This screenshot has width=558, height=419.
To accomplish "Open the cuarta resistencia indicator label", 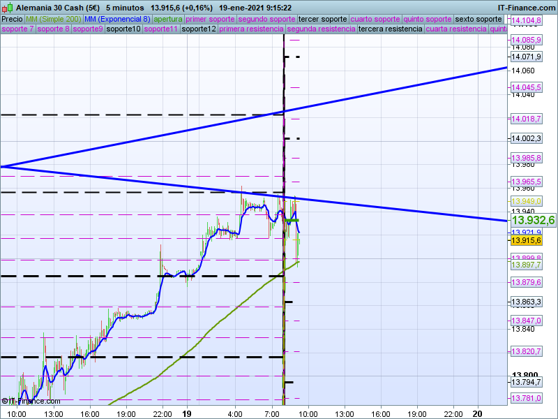I will 456,29.
